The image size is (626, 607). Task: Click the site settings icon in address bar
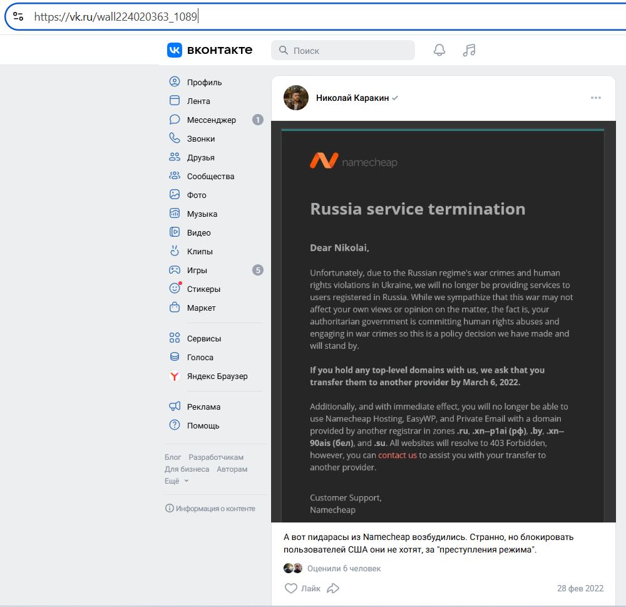tap(18, 16)
